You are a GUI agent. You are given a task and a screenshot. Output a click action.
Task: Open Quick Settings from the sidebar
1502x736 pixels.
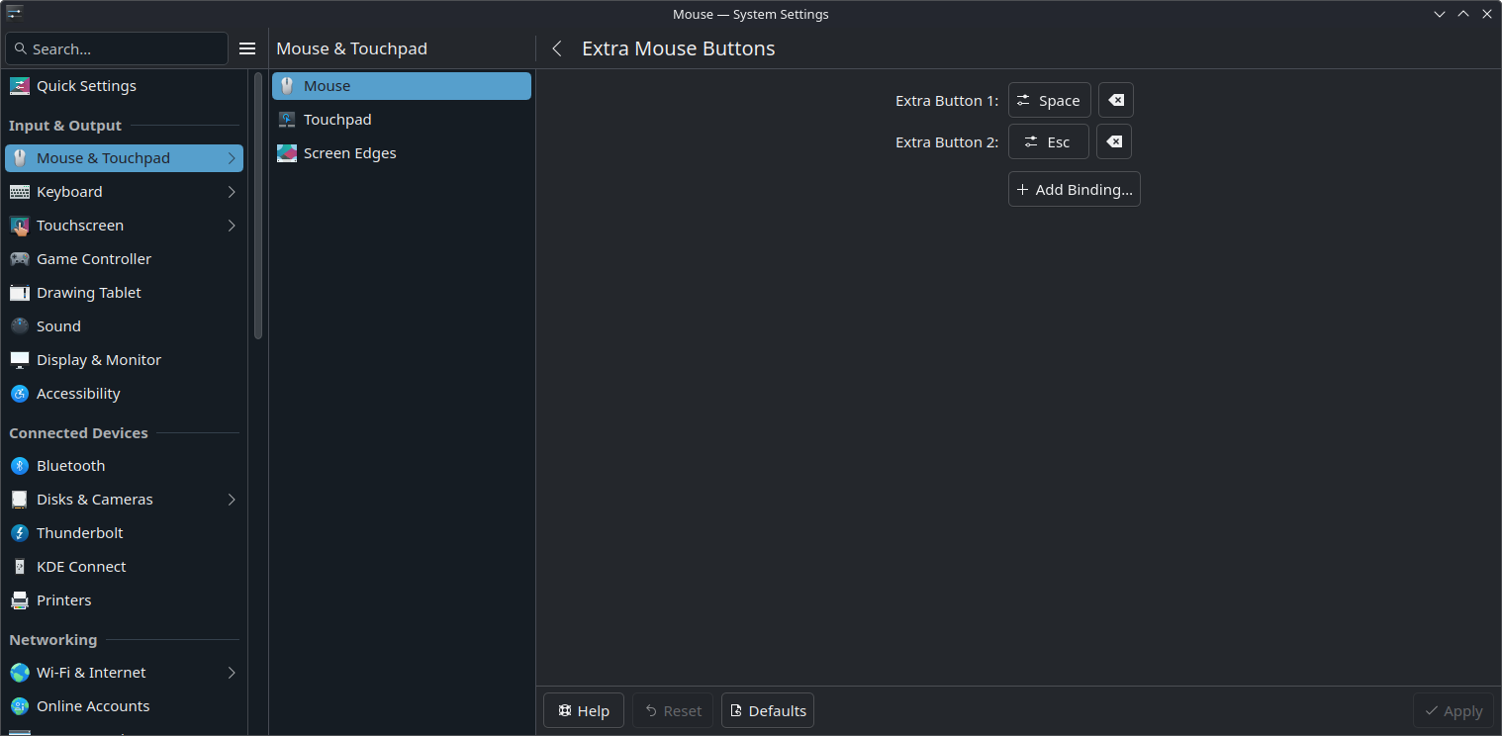(x=124, y=86)
